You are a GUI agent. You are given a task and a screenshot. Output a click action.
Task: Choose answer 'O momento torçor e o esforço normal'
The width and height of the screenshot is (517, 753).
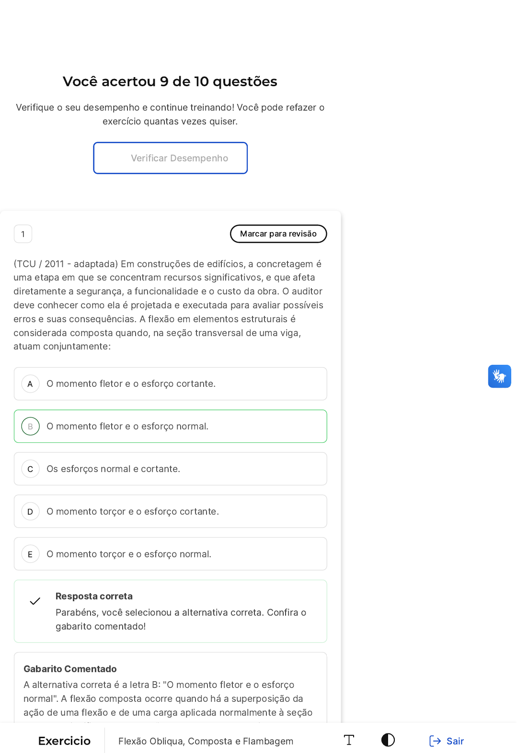click(171, 554)
